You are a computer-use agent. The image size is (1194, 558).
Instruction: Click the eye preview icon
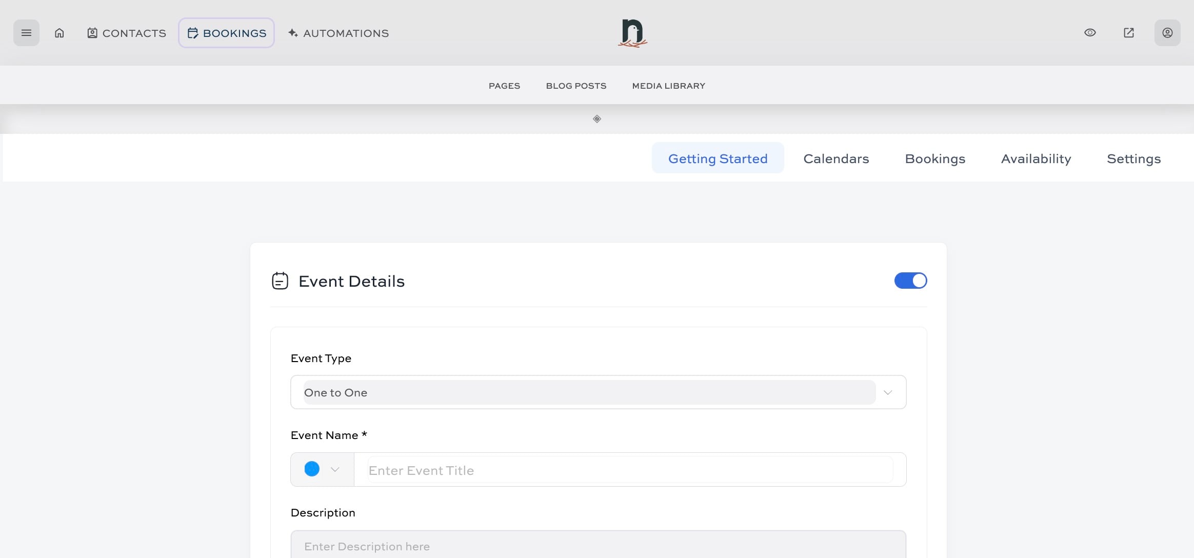(1090, 33)
